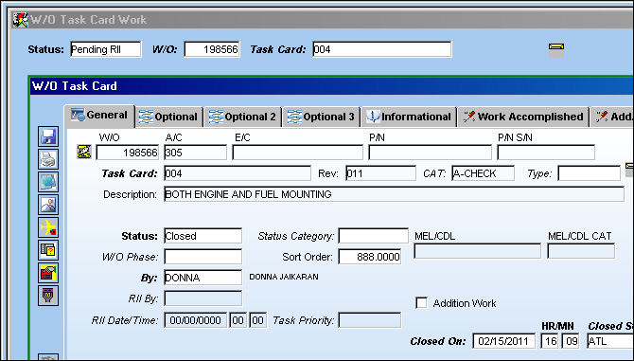Click the yellow W/O lookup icon beside 198566

tap(84, 153)
